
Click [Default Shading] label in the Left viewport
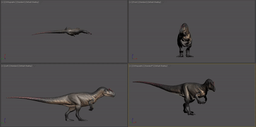point(26,66)
